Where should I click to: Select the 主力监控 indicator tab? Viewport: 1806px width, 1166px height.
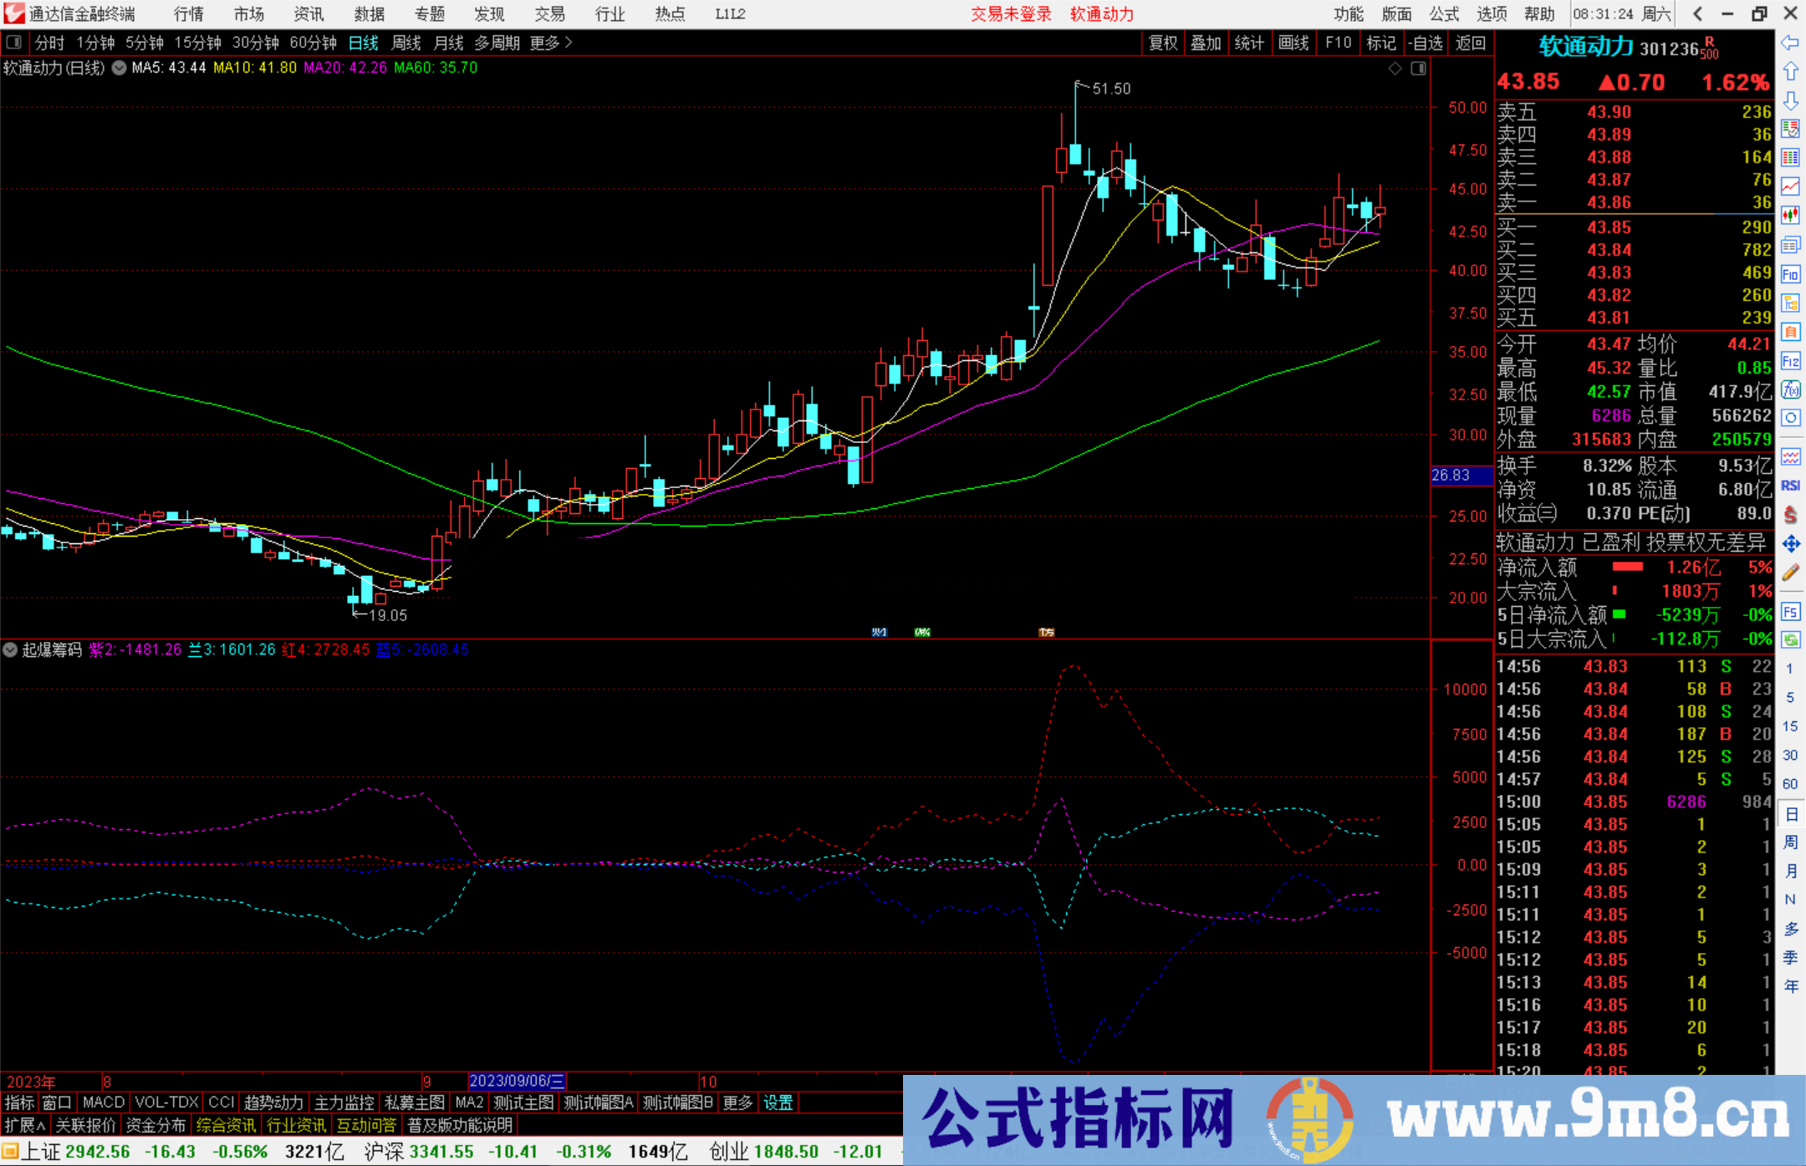click(344, 1102)
